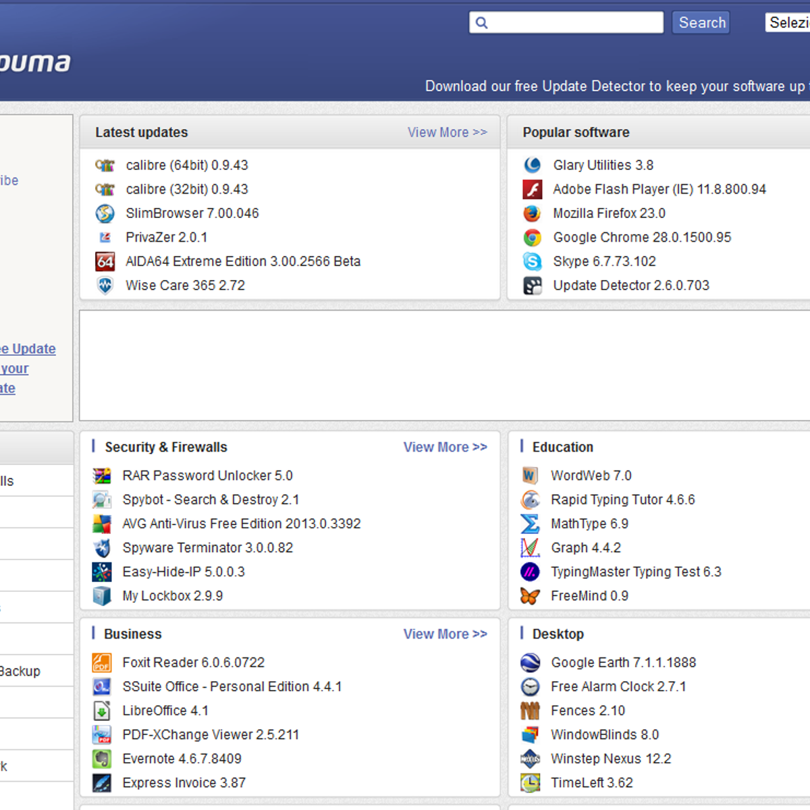Click the Google Earth icon
810x810 pixels.
tap(530, 663)
